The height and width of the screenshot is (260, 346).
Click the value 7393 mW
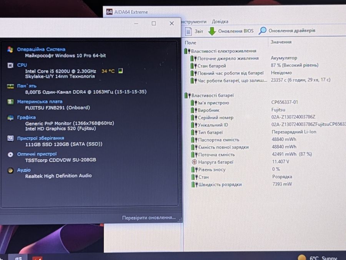(282, 184)
